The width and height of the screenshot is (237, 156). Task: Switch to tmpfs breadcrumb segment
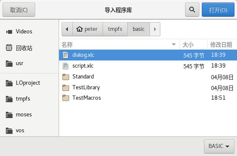coord(115,29)
